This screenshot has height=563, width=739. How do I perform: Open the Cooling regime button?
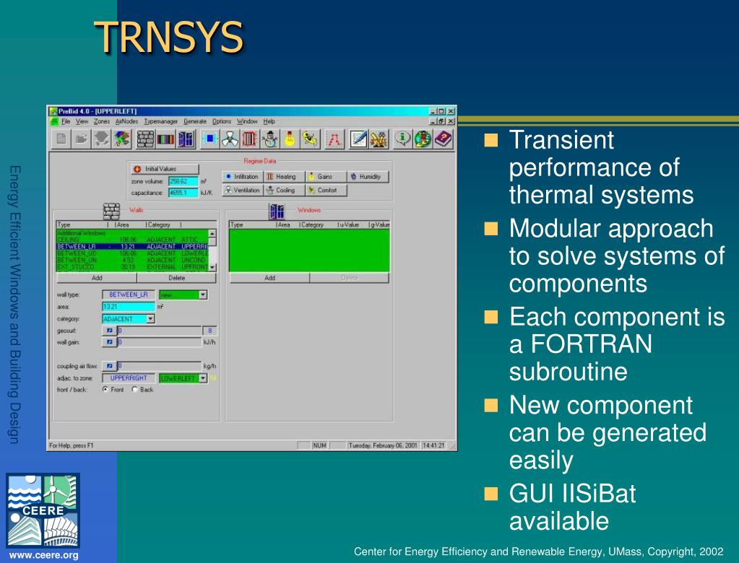point(284,190)
